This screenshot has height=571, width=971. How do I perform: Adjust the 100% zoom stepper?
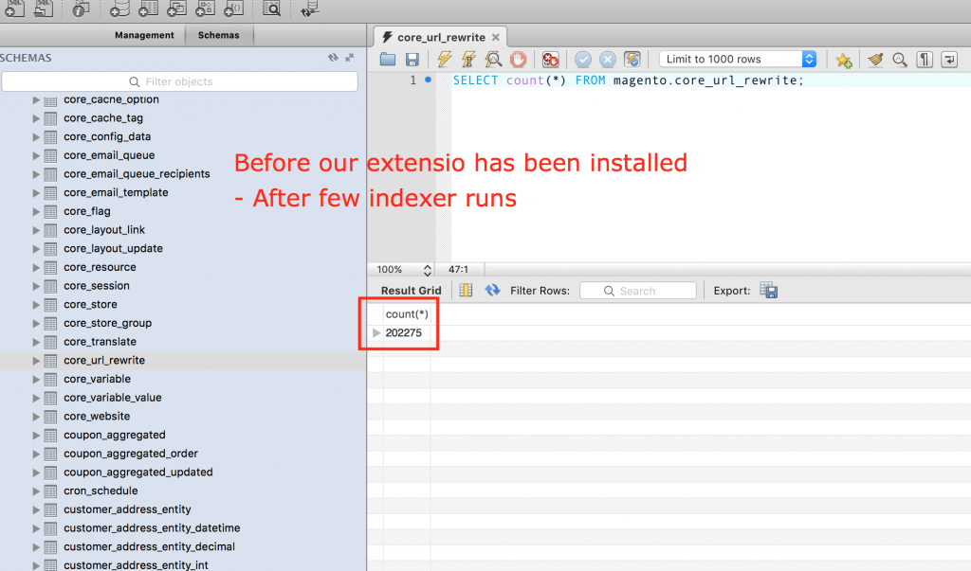pos(427,270)
